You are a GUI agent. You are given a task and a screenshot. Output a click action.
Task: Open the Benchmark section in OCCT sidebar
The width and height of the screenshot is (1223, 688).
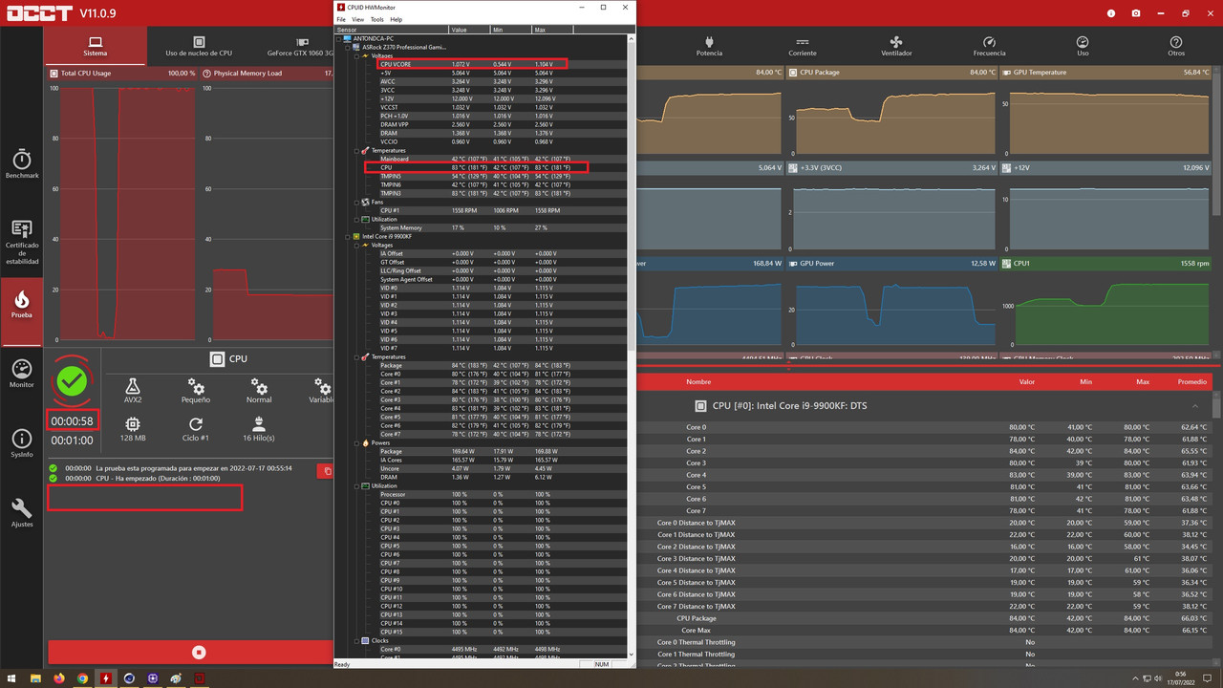tap(22, 163)
